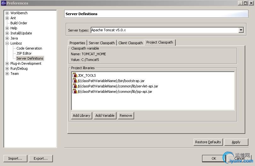
Task: Click the JDK_TOOLS library jar icon
Action: tap(75, 75)
